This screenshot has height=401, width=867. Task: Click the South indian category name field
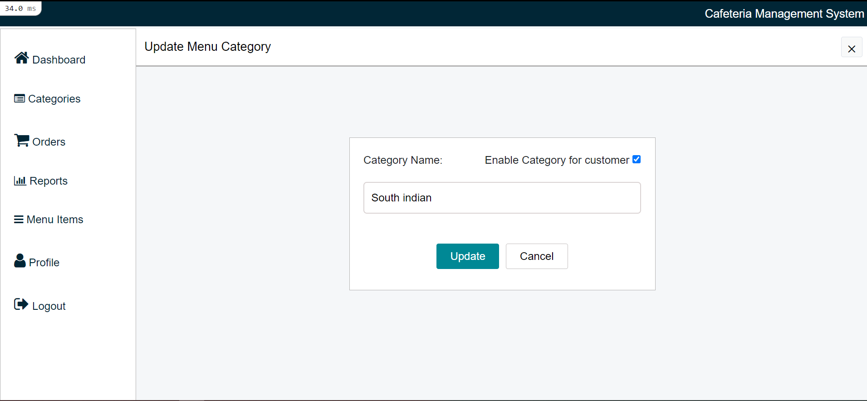click(502, 197)
